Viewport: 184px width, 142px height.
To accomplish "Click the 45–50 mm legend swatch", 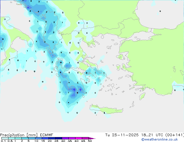I will [85, 138].
